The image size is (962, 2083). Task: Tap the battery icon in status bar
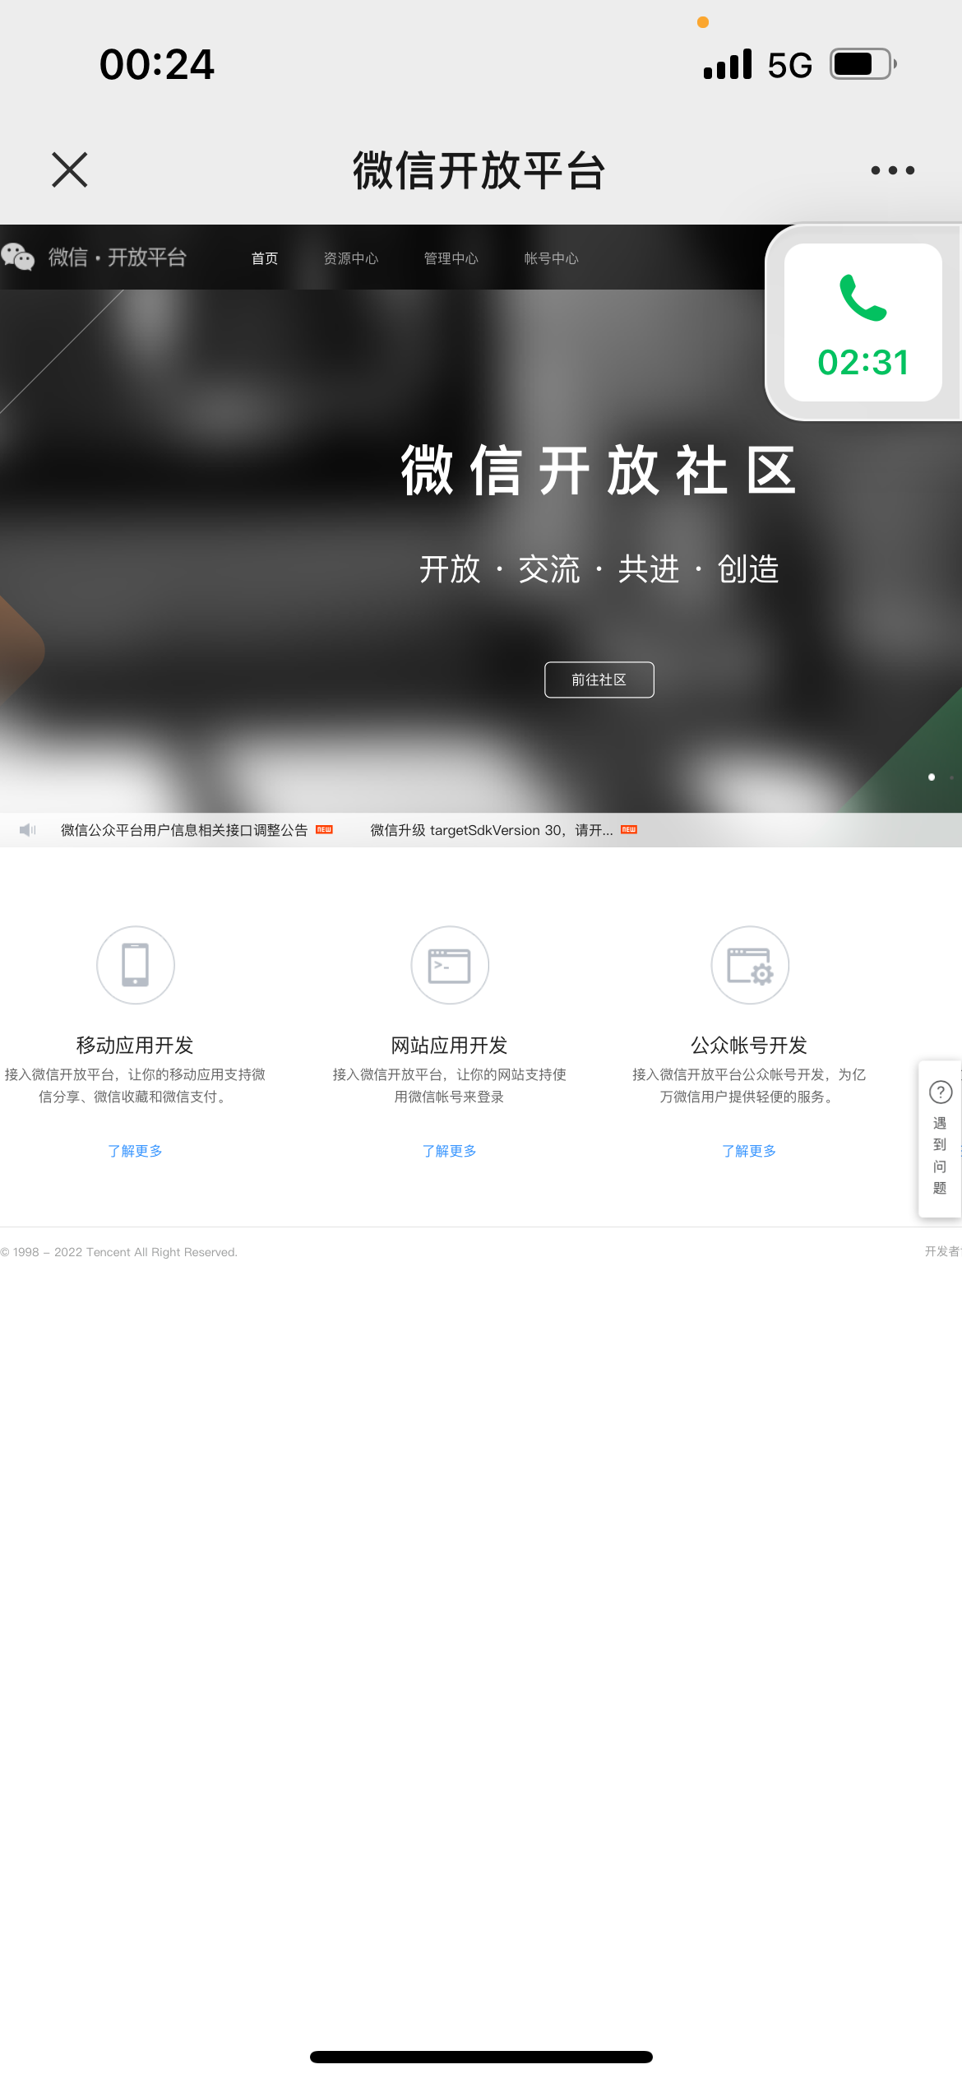click(x=863, y=63)
